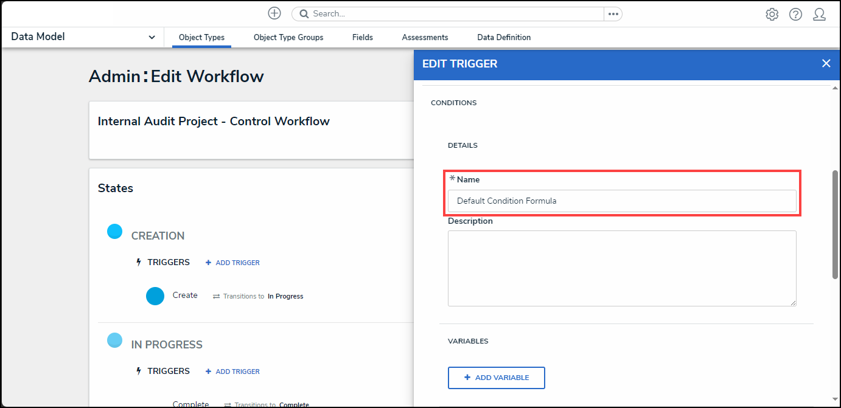Focus the Description text area
The height and width of the screenshot is (408, 841).
[622, 268]
